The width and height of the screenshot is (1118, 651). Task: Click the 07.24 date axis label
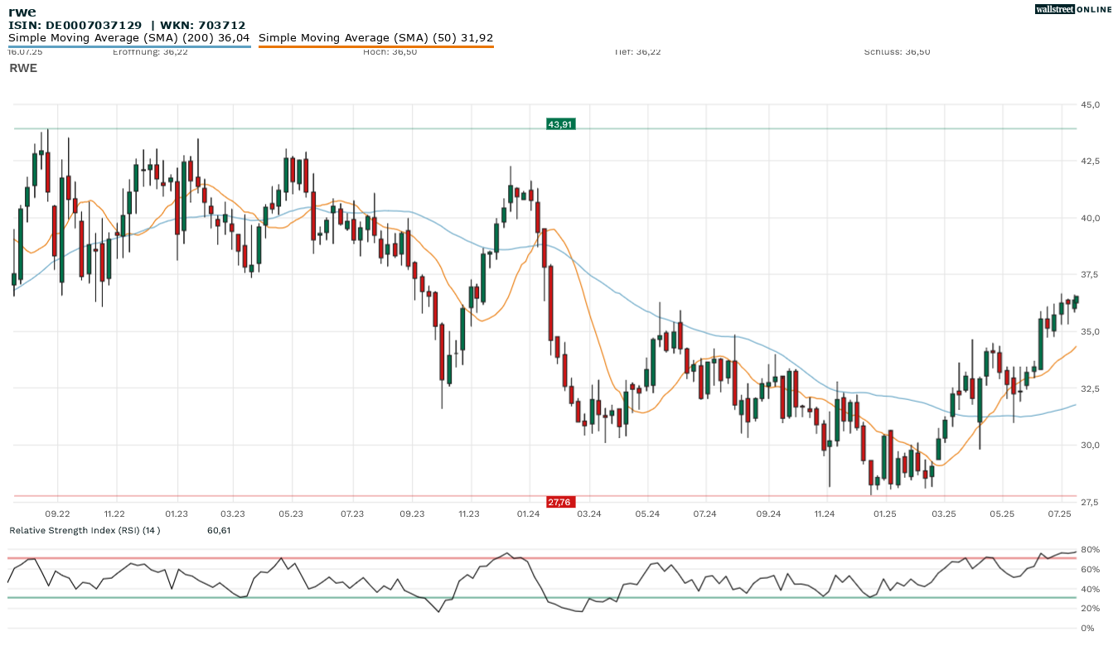(704, 514)
